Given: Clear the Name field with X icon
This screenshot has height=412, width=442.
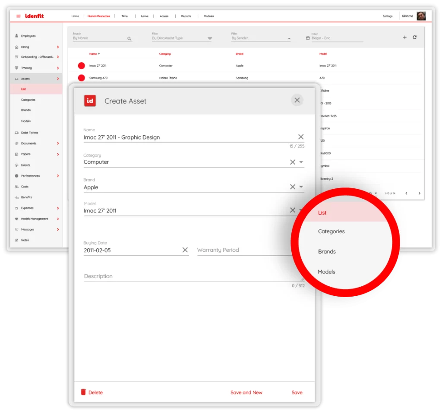Looking at the screenshot, I should 301,137.
